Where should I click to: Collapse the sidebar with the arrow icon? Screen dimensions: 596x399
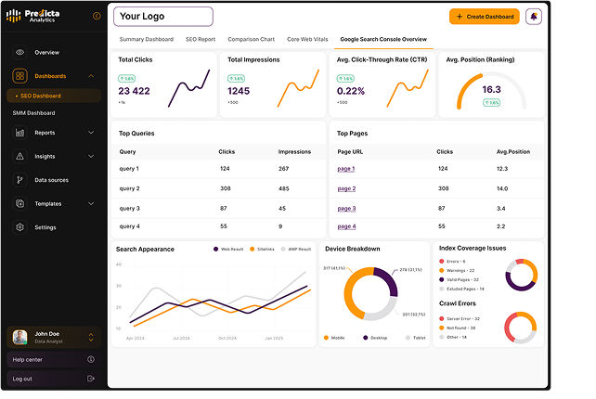pyautogui.click(x=97, y=16)
